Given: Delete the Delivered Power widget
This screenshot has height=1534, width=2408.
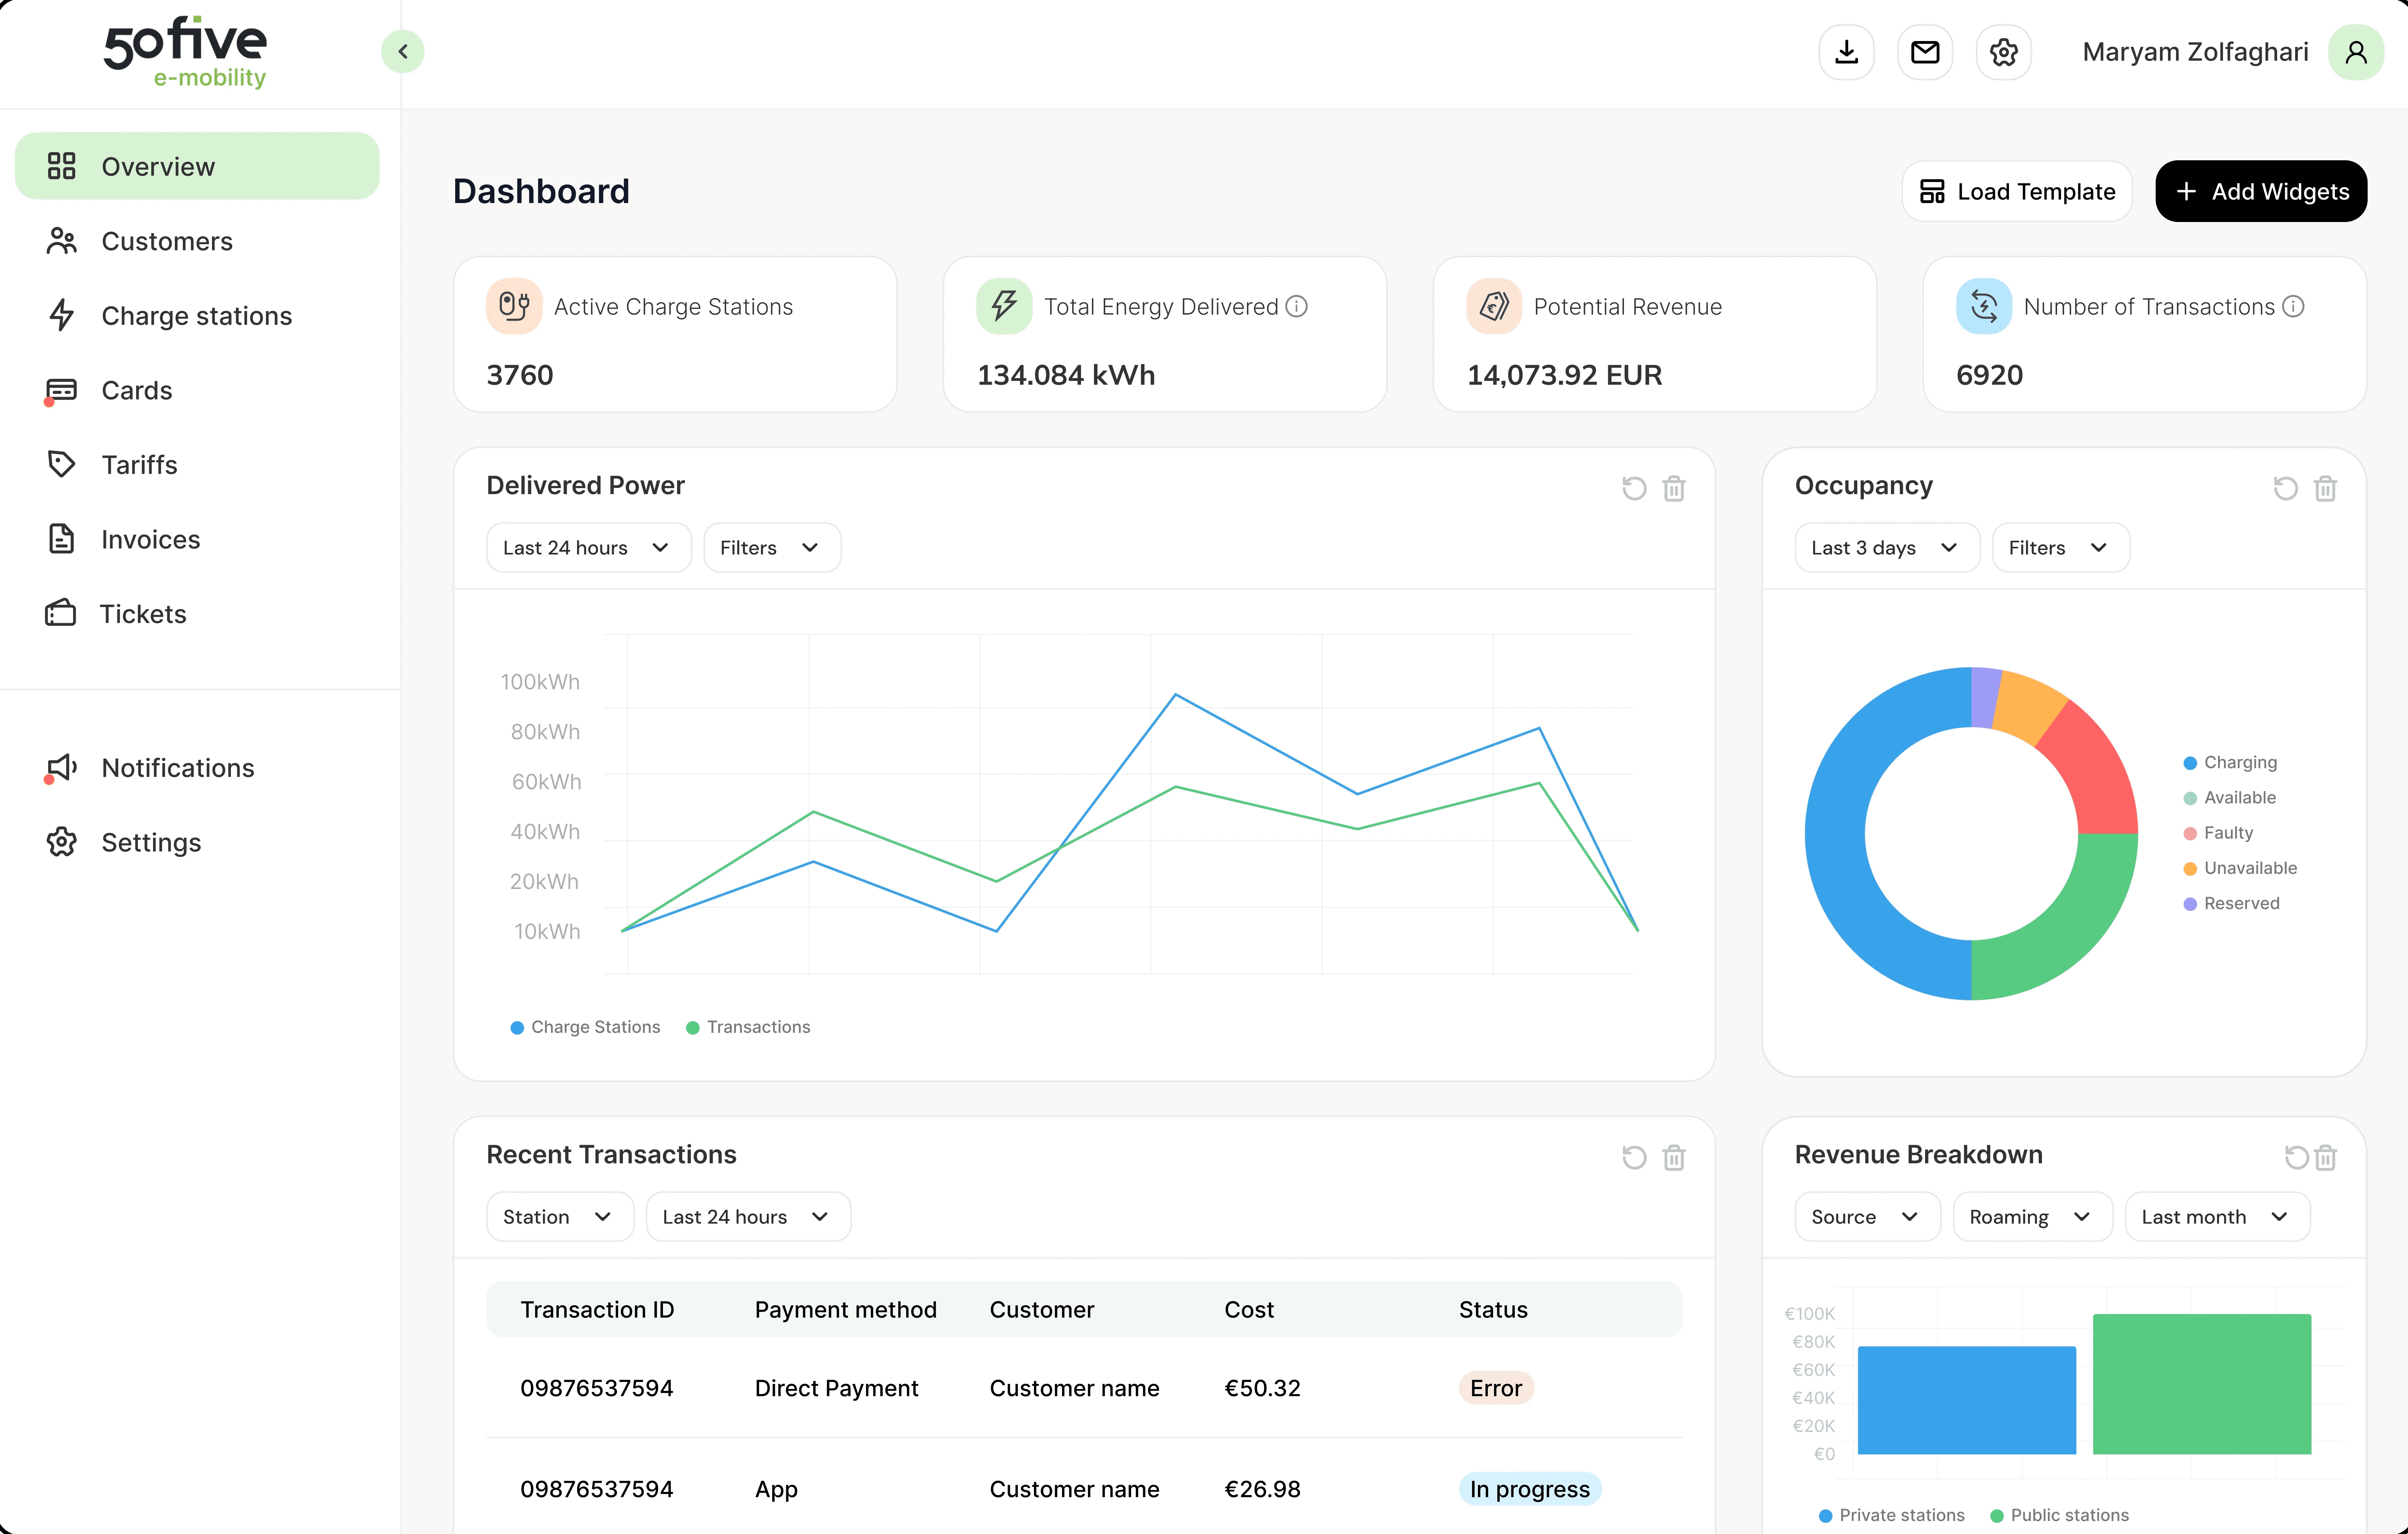Looking at the screenshot, I should click(1674, 489).
